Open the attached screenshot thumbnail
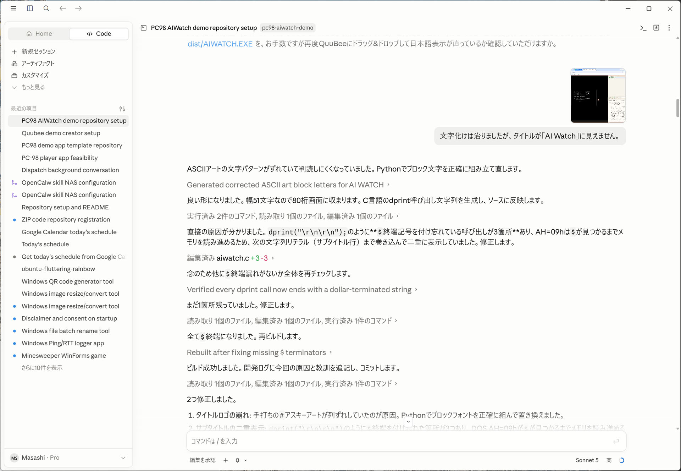This screenshot has height=471, width=681. coord(598,95)
